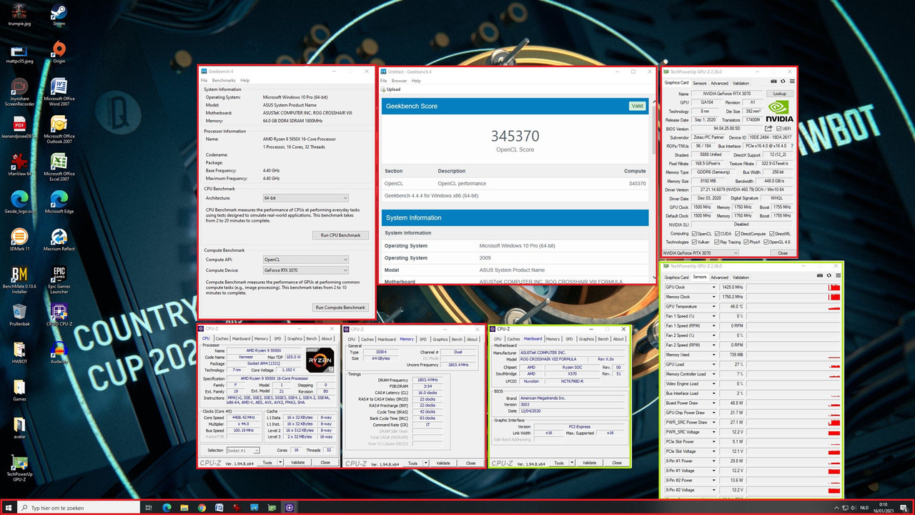Click BIOS export share icon in GPU-Z
This screenshot has height=515, width=915.
(x=768, y=129)
